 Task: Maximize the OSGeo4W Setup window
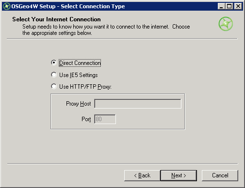click(229, 6)
